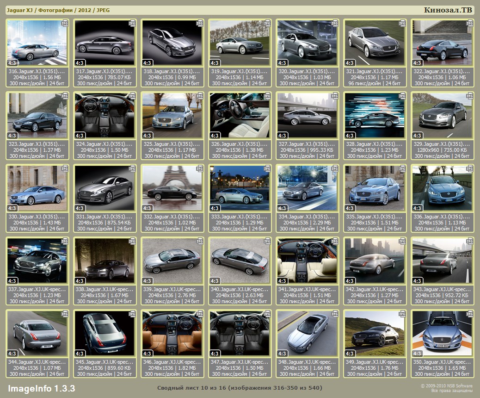The height and width of the screenshot is (398, 480).
Task: Open thumbnail 328 with the blue light streaks
Action: pyautogui.click(x=375, y=116)
